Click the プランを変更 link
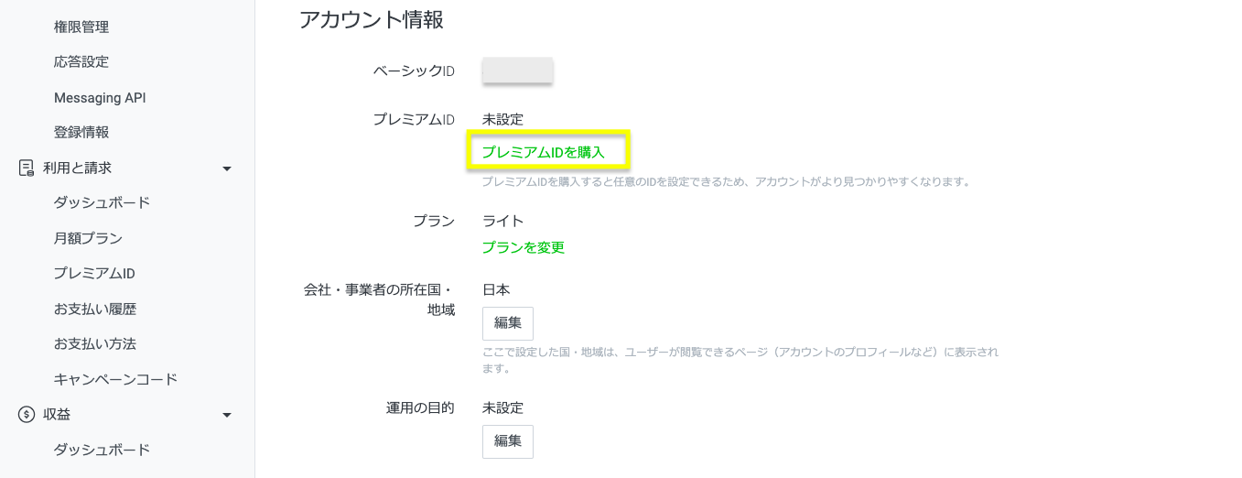 (524, 247)
